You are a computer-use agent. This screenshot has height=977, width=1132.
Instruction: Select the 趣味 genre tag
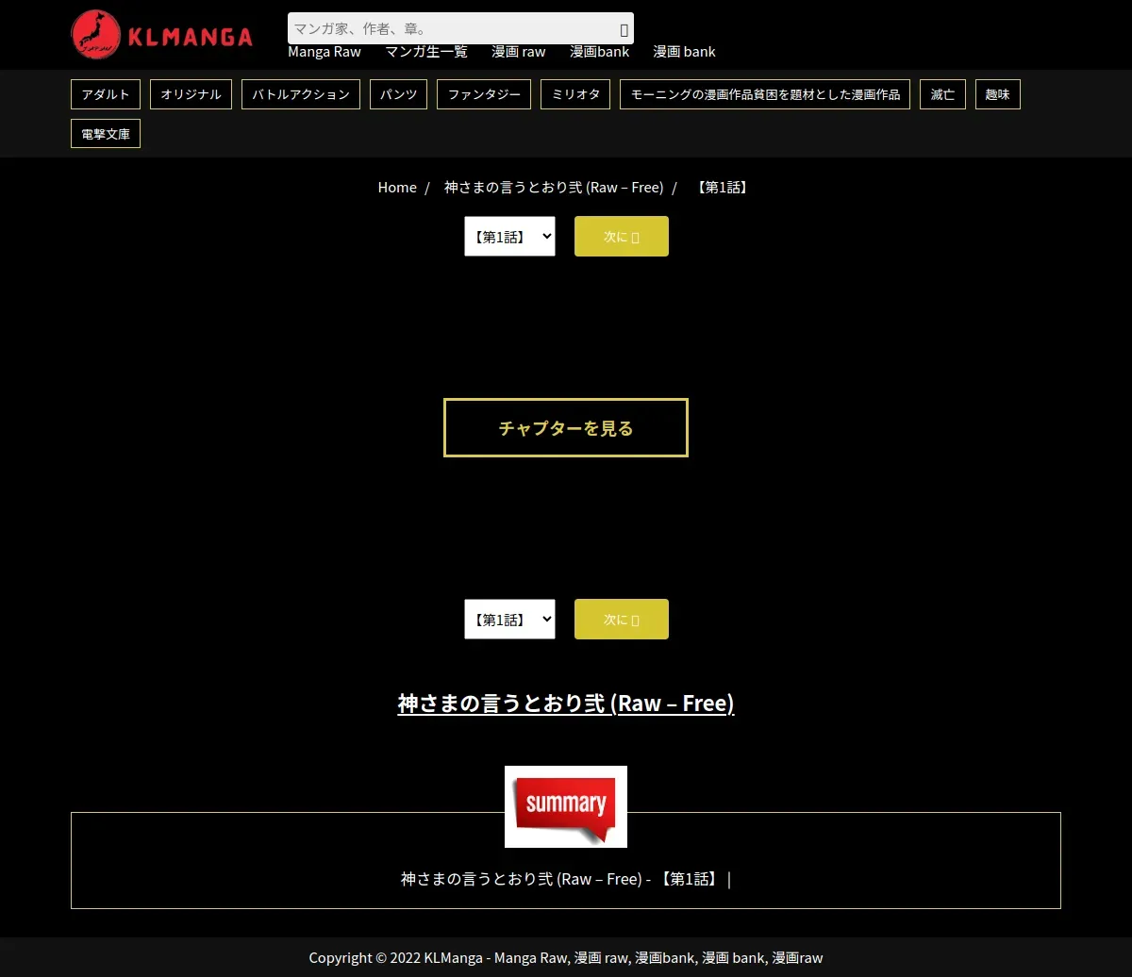pyautogui.click(x=998, y=94)
